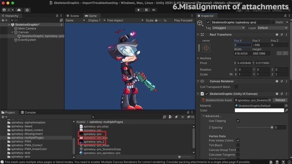Open SkeletonGraphic scene options menu
The image size is (292, 164).
pyautogui.click(x=61, y=25)
